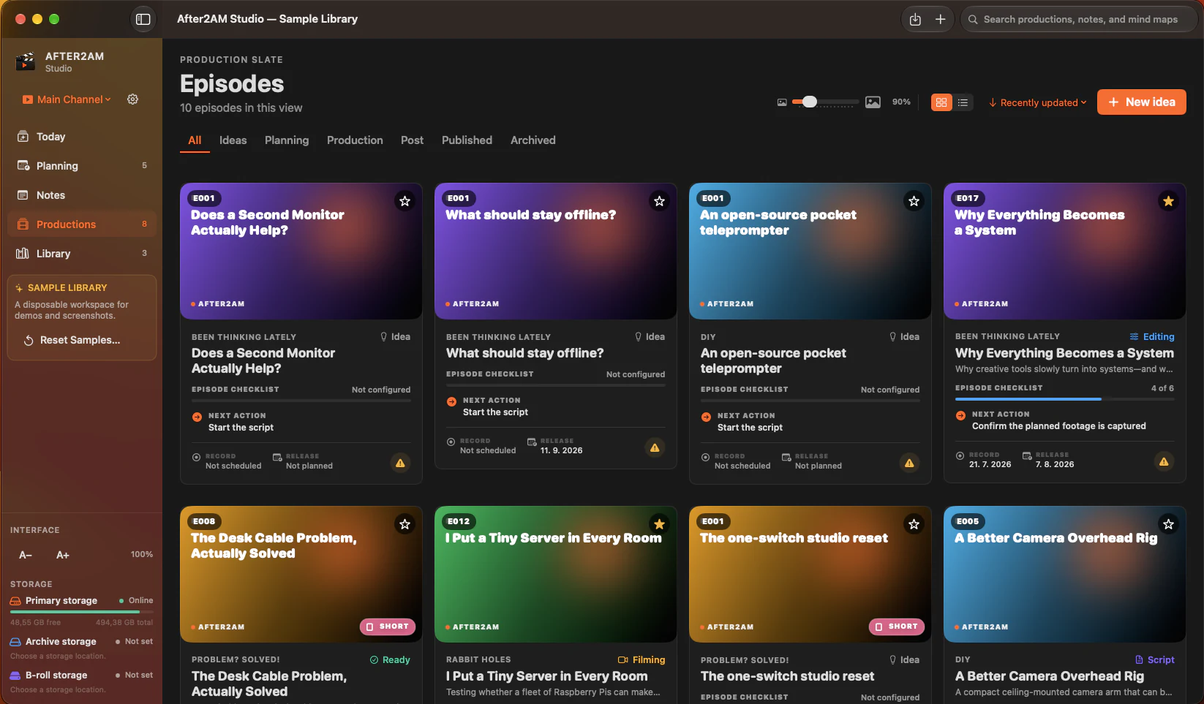Image resolution: width=1204 pixels, height=704 pixels.
Task: Click B-roll storage drive icon
Action: click(x=15, y=675)
